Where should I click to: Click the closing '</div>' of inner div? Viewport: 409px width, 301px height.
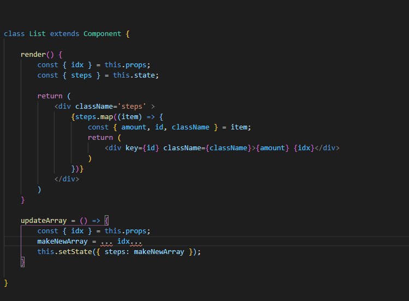pos(327,148)
